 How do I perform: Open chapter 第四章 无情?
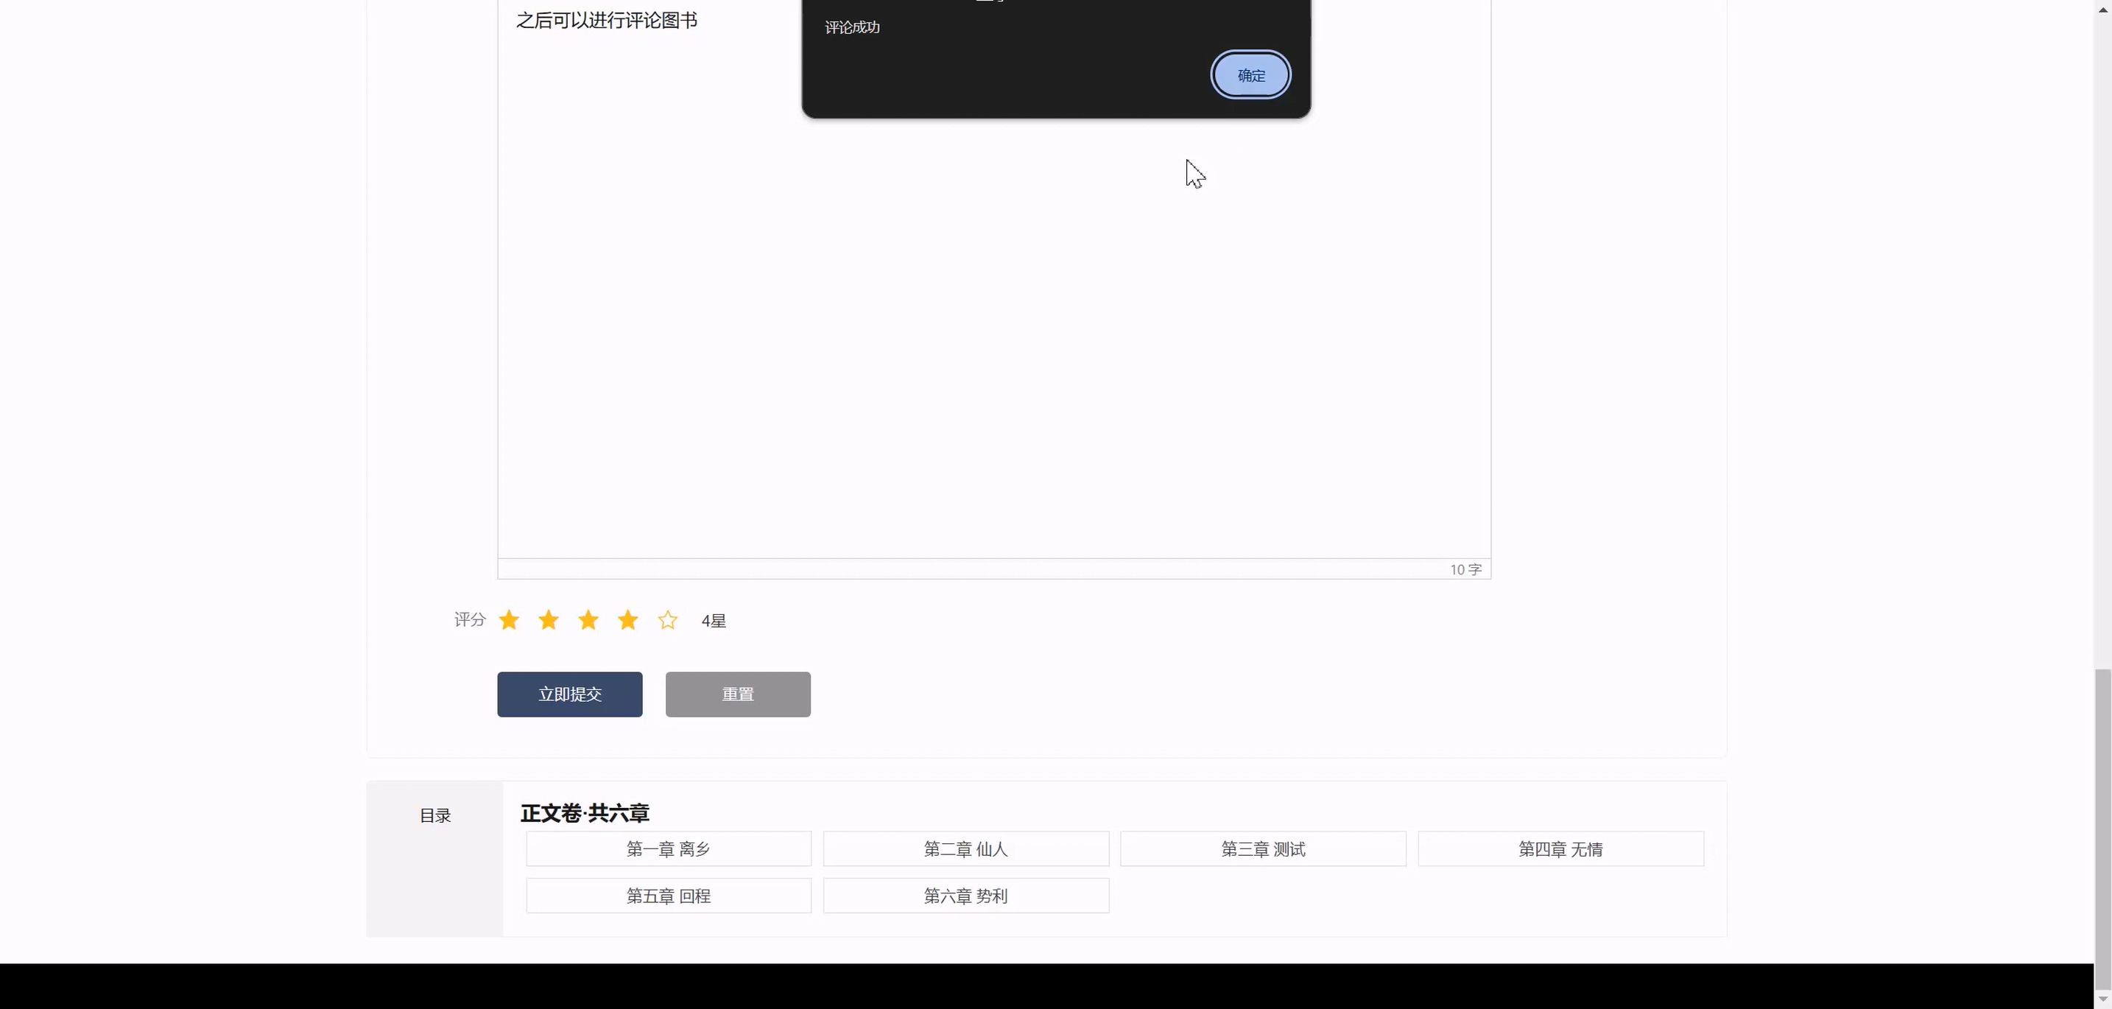coord(1560,849)
